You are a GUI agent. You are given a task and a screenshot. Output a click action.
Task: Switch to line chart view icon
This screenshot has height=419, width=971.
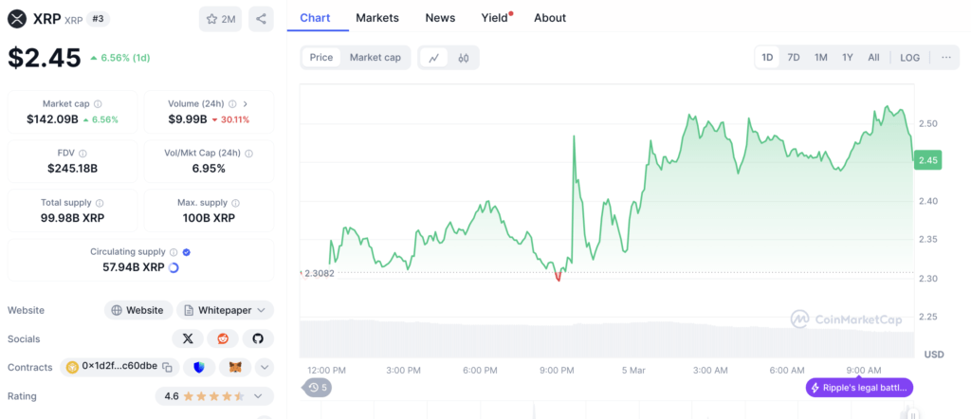point(434,58)
